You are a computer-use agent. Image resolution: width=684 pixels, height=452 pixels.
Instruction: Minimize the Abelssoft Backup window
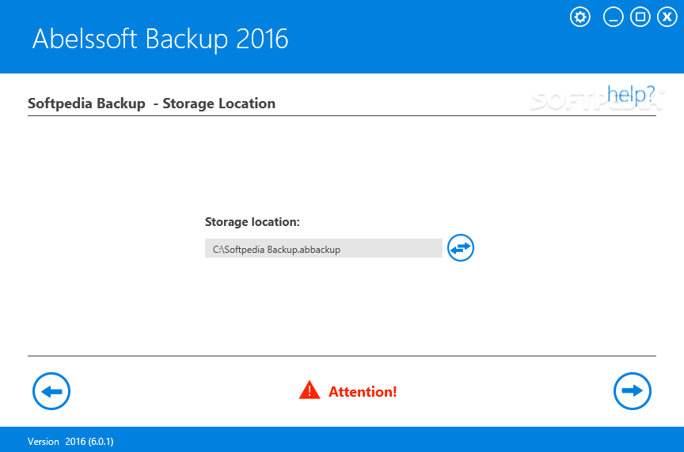pyautogui.click(x=613, y=17)
